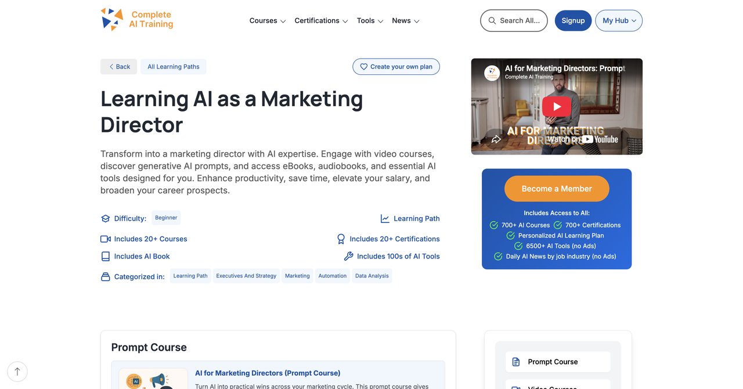743x389 pixels.
Task: Play the YouTube video preview
Action: click(x=557, y=106)
